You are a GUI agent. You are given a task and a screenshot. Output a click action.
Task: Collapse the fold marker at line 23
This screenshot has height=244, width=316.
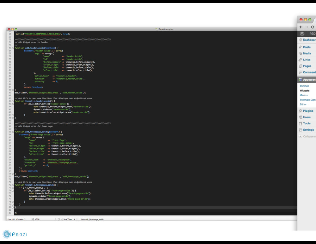(x=12, y=48)
